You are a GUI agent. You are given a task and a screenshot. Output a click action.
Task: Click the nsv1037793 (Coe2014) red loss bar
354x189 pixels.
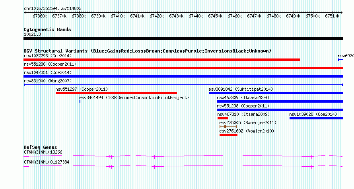161,60
